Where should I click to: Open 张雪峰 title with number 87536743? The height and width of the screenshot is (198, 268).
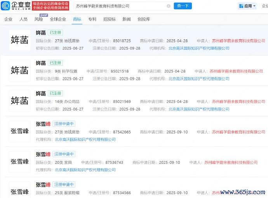43,154
